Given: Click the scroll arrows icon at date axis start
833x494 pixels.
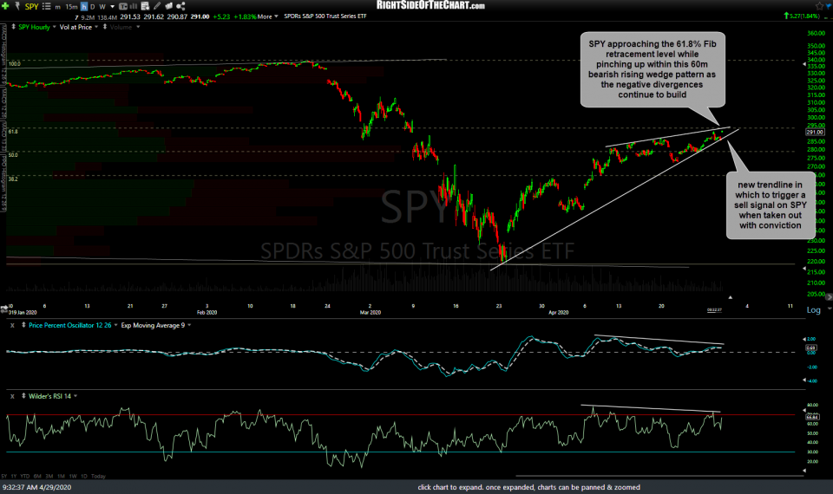Looking at the screenshot, I should coord(4,308).
